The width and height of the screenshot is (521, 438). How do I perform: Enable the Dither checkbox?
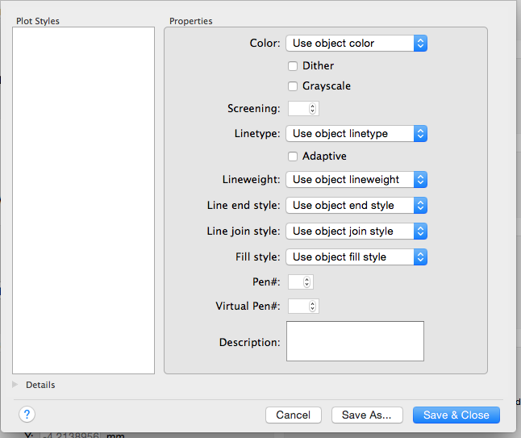tap(293, 66)
